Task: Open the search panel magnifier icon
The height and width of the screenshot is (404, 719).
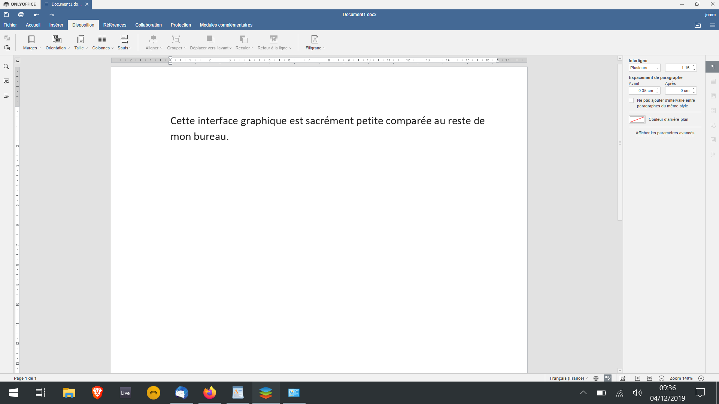Action: point(6,67)
